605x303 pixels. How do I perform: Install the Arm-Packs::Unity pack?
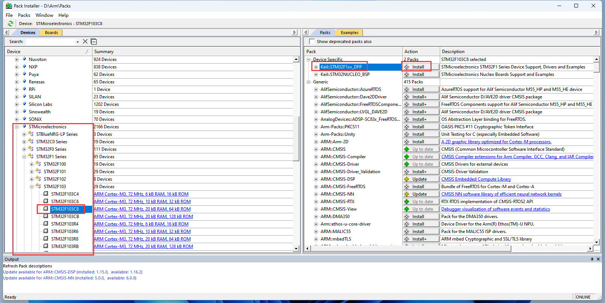pos(421,134)
